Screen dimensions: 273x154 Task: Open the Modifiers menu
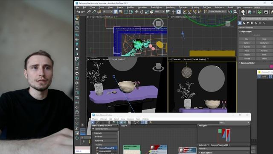click(131, 7)
